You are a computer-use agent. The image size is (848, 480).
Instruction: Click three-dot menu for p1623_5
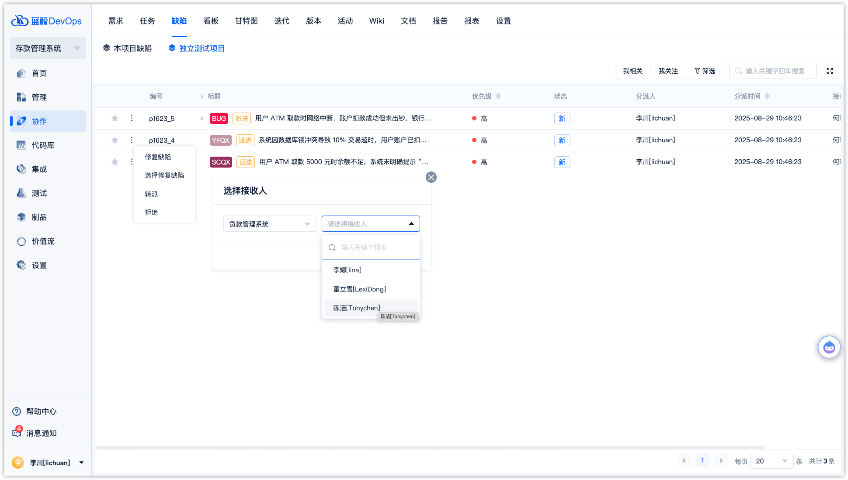click(132, 118)
